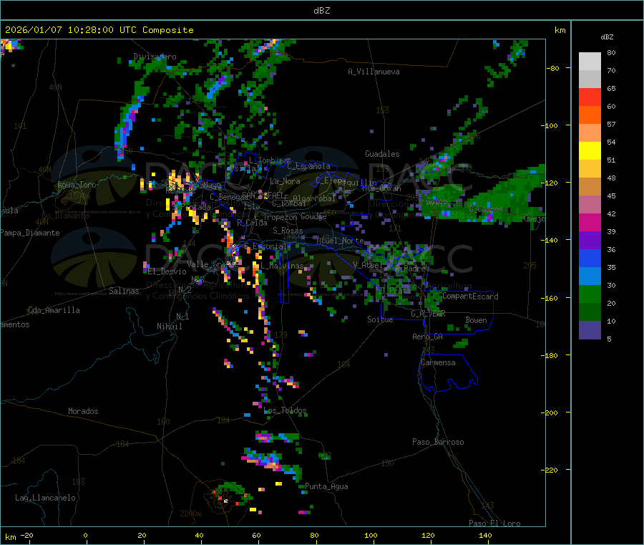Click the 'Soitue' map label
Image resolution: width=644 pixels, height=545 pixels.
(380, 319)
